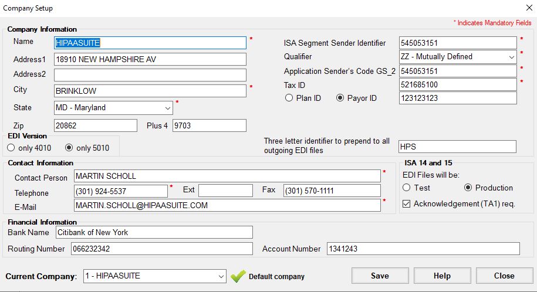Click the Company Information group label

[42, 29]
